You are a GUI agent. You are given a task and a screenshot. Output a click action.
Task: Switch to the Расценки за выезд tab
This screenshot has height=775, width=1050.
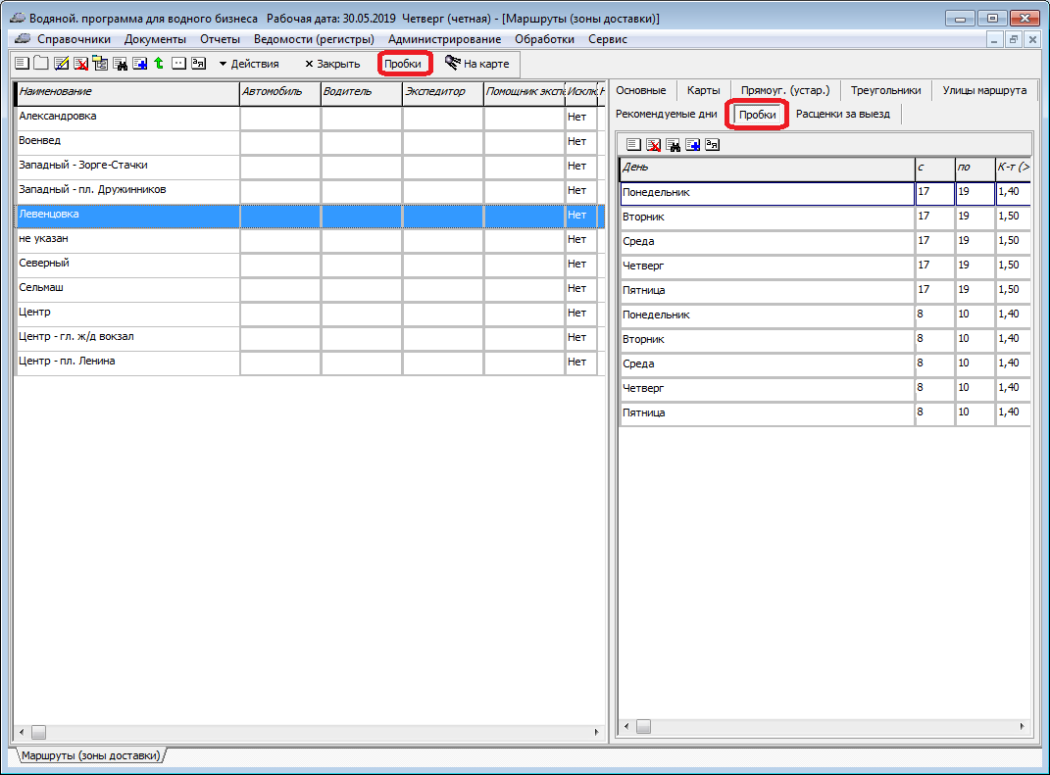pos(842,114)
